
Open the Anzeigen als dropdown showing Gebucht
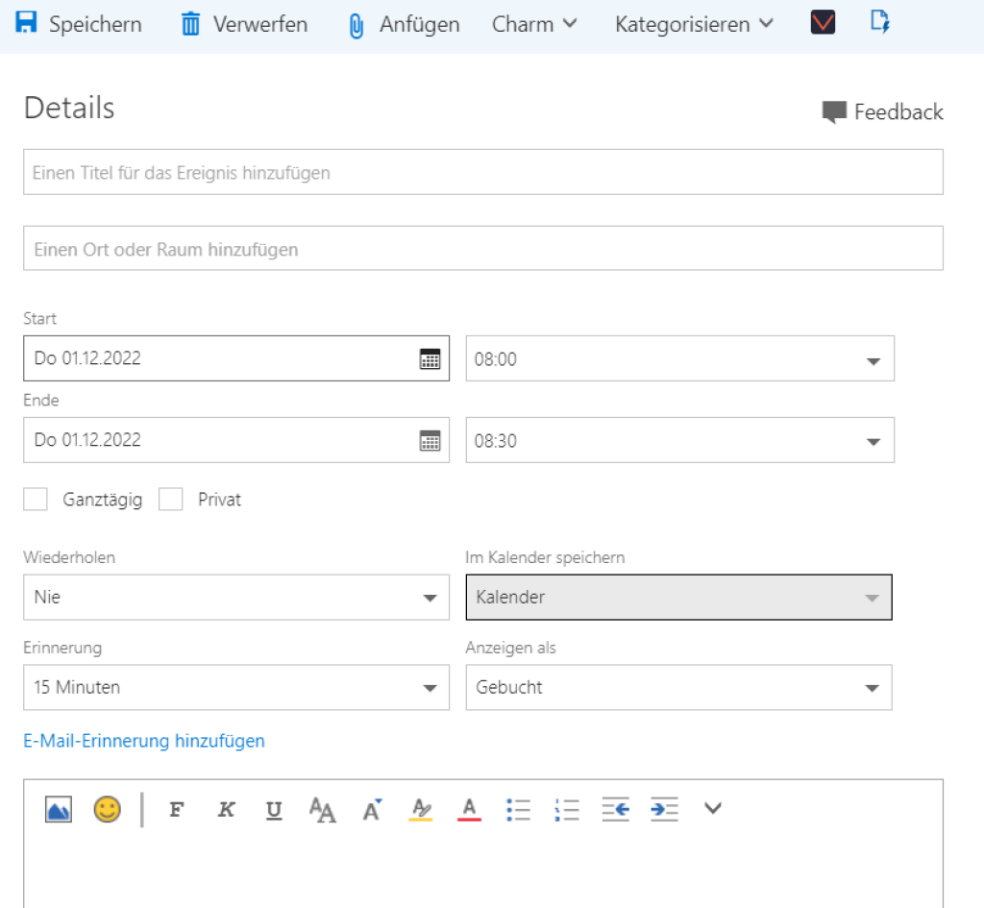pos(679,687)
